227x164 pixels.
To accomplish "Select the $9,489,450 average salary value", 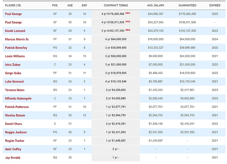I will pyautogui.click(x=155, y=73).
